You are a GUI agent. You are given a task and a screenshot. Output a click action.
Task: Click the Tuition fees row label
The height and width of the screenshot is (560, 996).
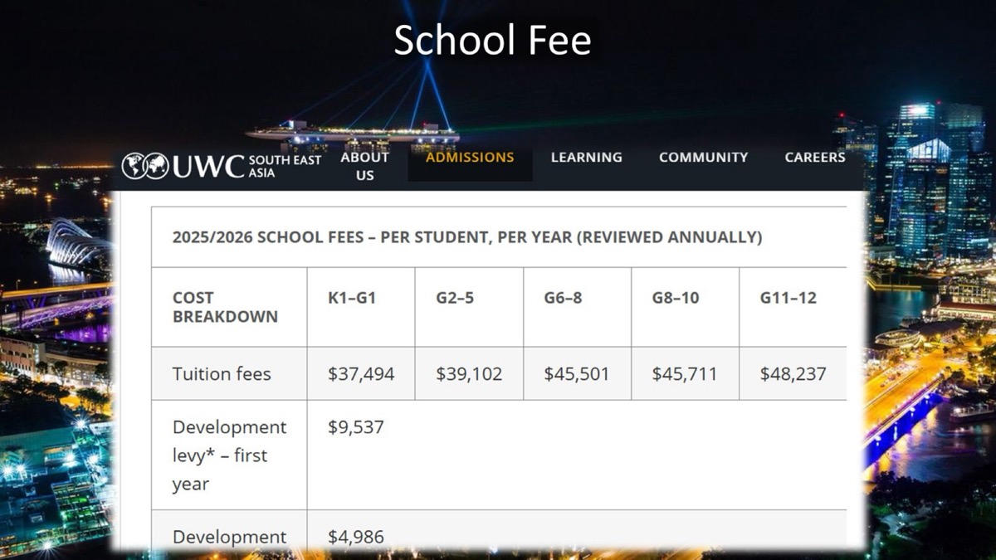pyautogui.click(x=222, y=373)
